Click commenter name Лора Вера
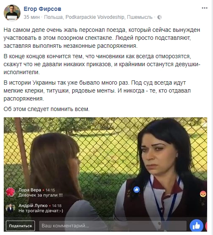The image size is (213, 235). (x=30, y=190)
